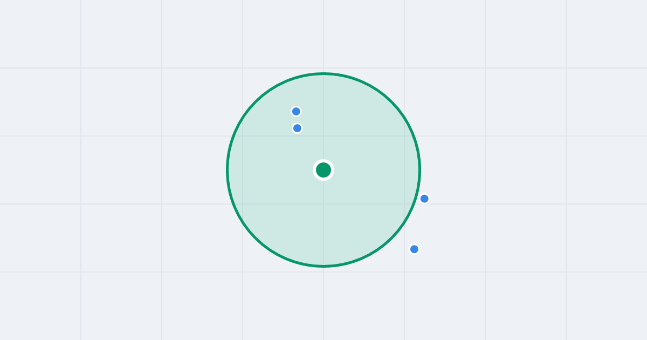Select the lower of the two blue dots inside the circle
Screen dimensions: 647x340
pyautogui.click(x=297, y=128)
